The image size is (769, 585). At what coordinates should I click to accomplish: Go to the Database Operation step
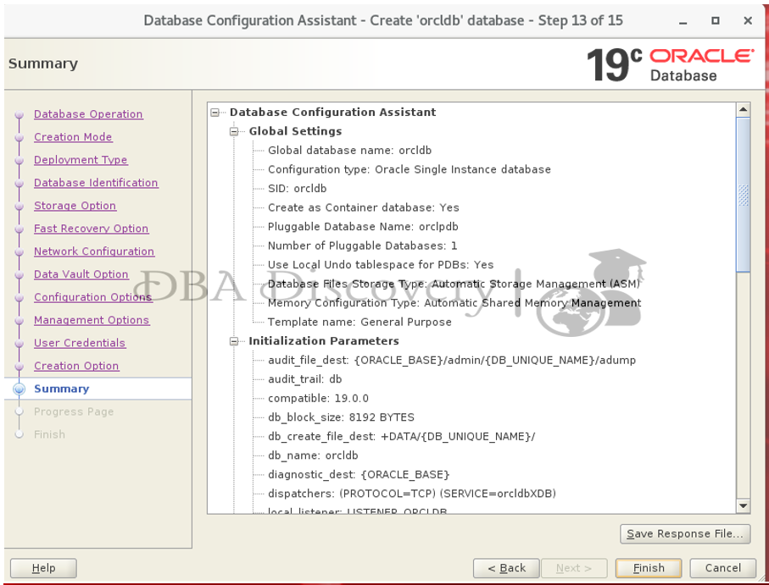coord(88,114)
